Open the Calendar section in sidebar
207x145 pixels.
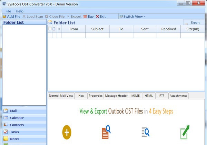24,118
